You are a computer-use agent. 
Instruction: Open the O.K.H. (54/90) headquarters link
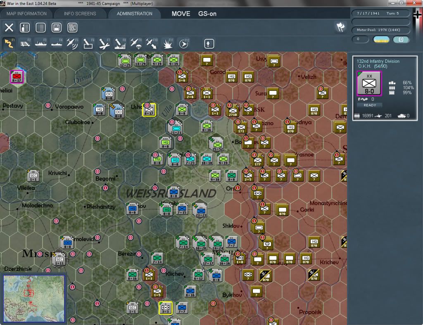tap(373, 66)
